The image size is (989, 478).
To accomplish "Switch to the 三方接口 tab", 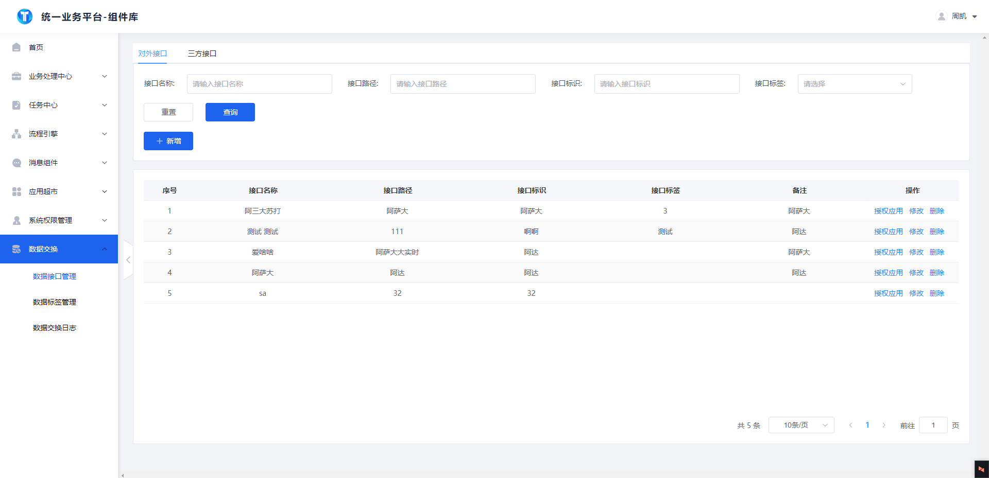I will click(202, 54).
